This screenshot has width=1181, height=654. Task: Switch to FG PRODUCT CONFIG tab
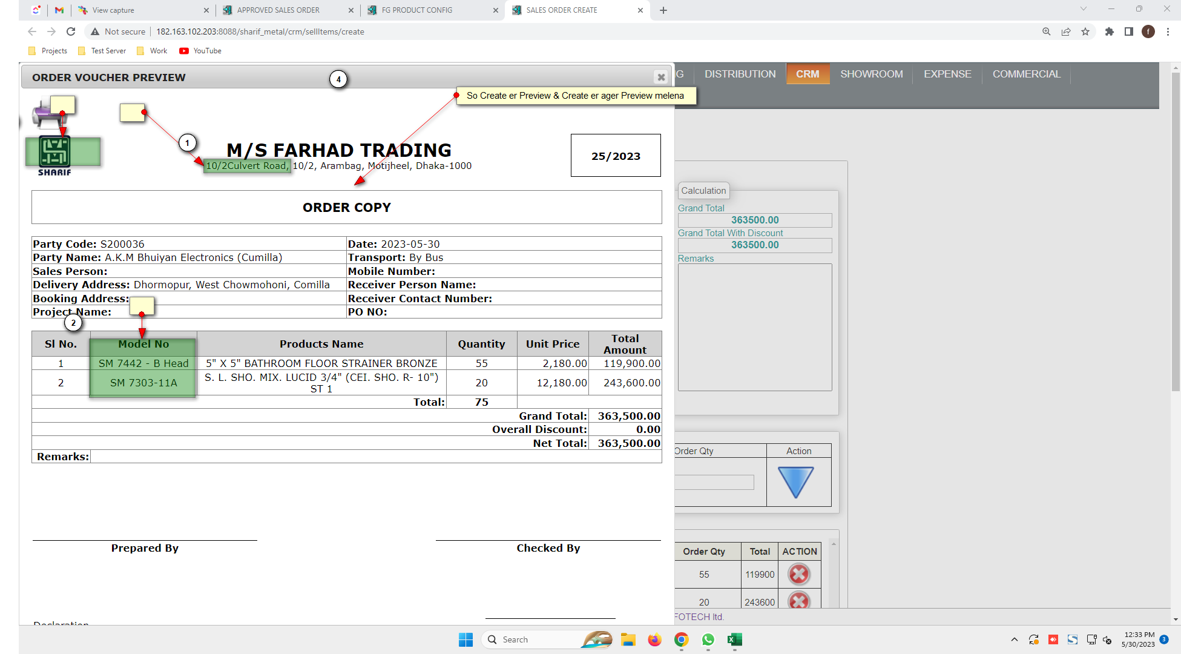coord(417,10)
